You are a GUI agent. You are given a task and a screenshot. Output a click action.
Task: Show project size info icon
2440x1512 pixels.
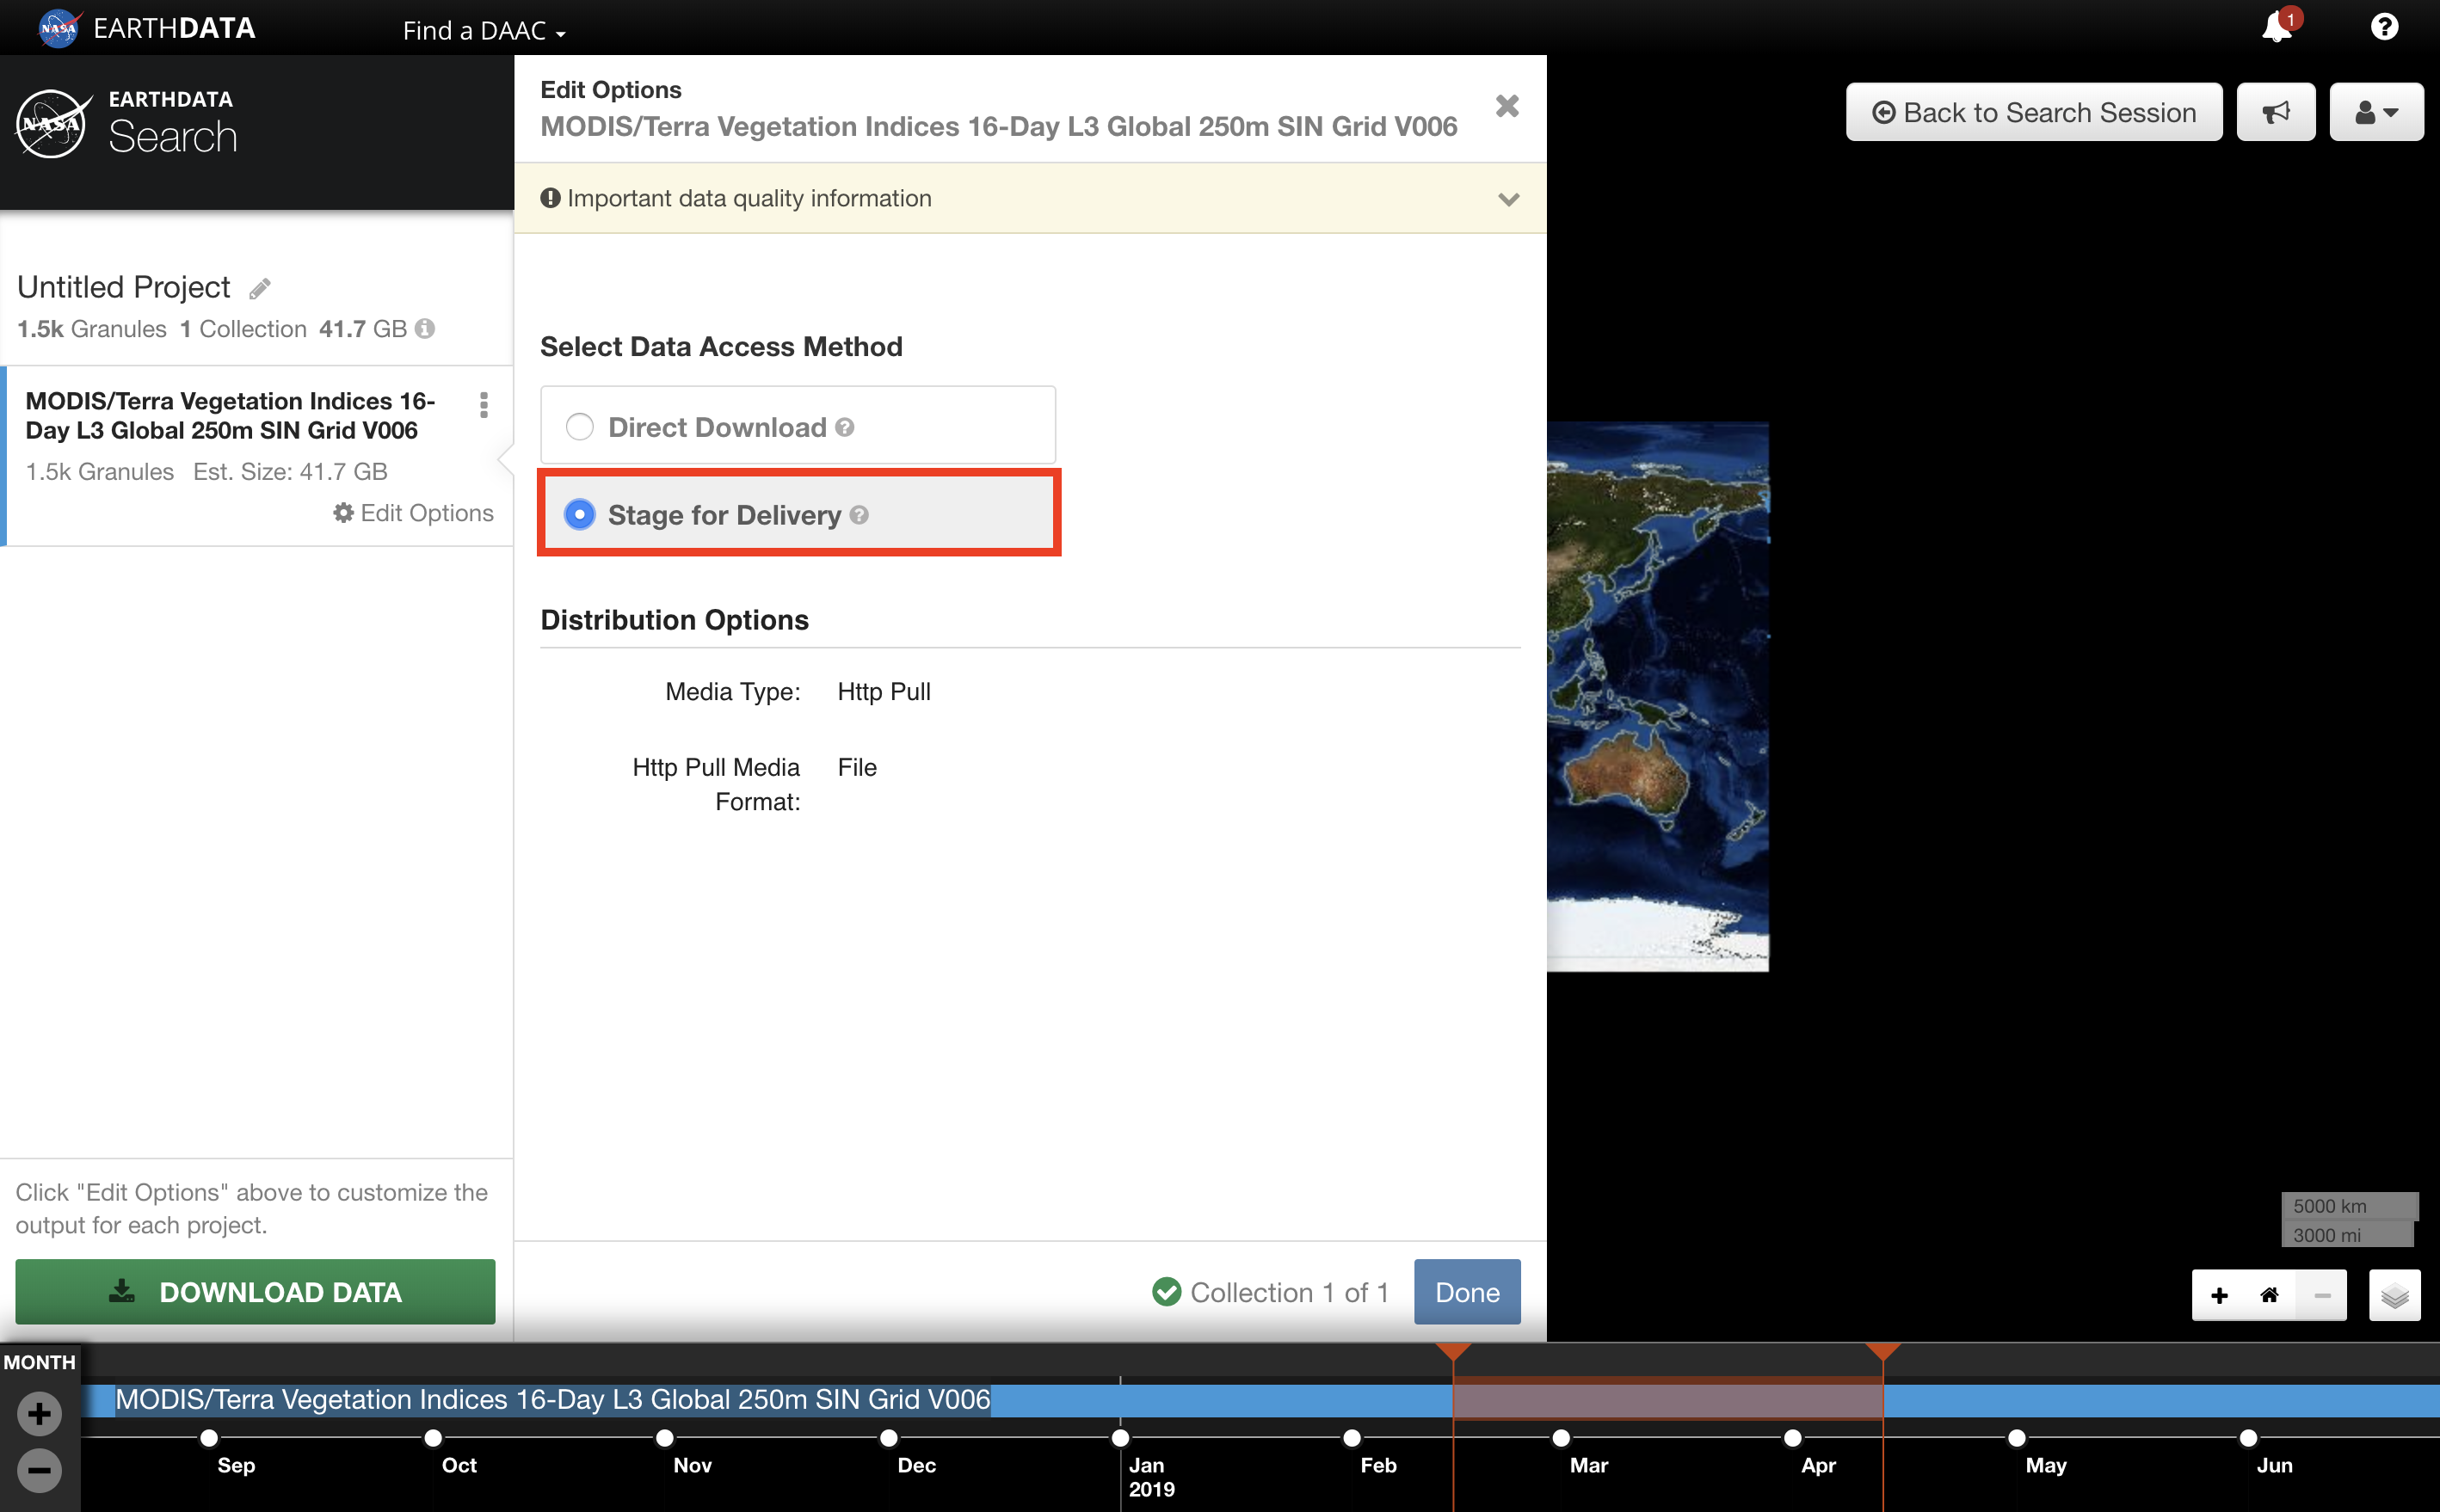point(425,328)
